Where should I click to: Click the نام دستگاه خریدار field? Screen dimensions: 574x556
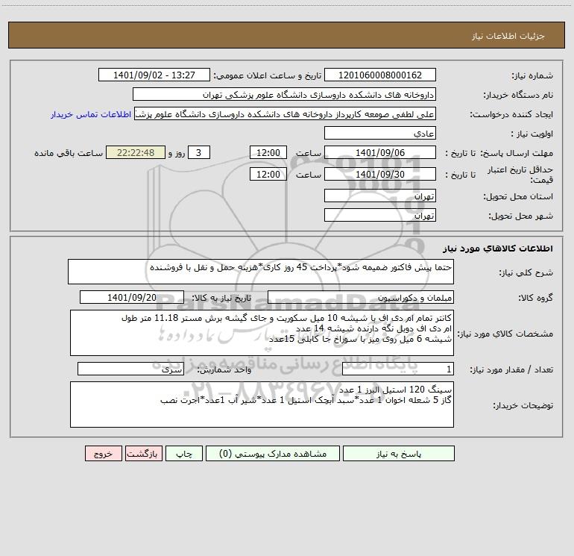tap(284, 94)
